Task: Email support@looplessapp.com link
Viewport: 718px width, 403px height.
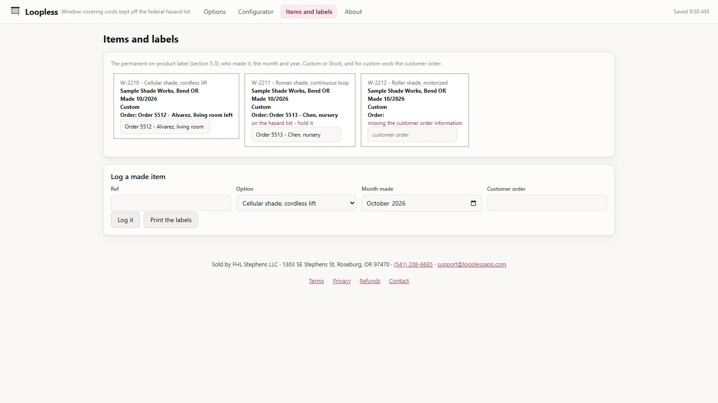Action: coord(472,265)
